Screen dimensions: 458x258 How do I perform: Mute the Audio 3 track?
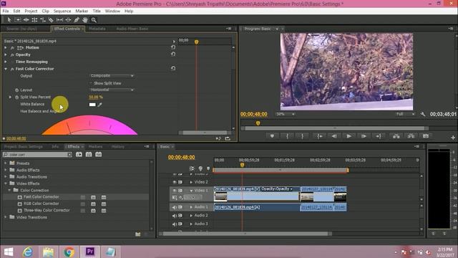tap(175, 224)
